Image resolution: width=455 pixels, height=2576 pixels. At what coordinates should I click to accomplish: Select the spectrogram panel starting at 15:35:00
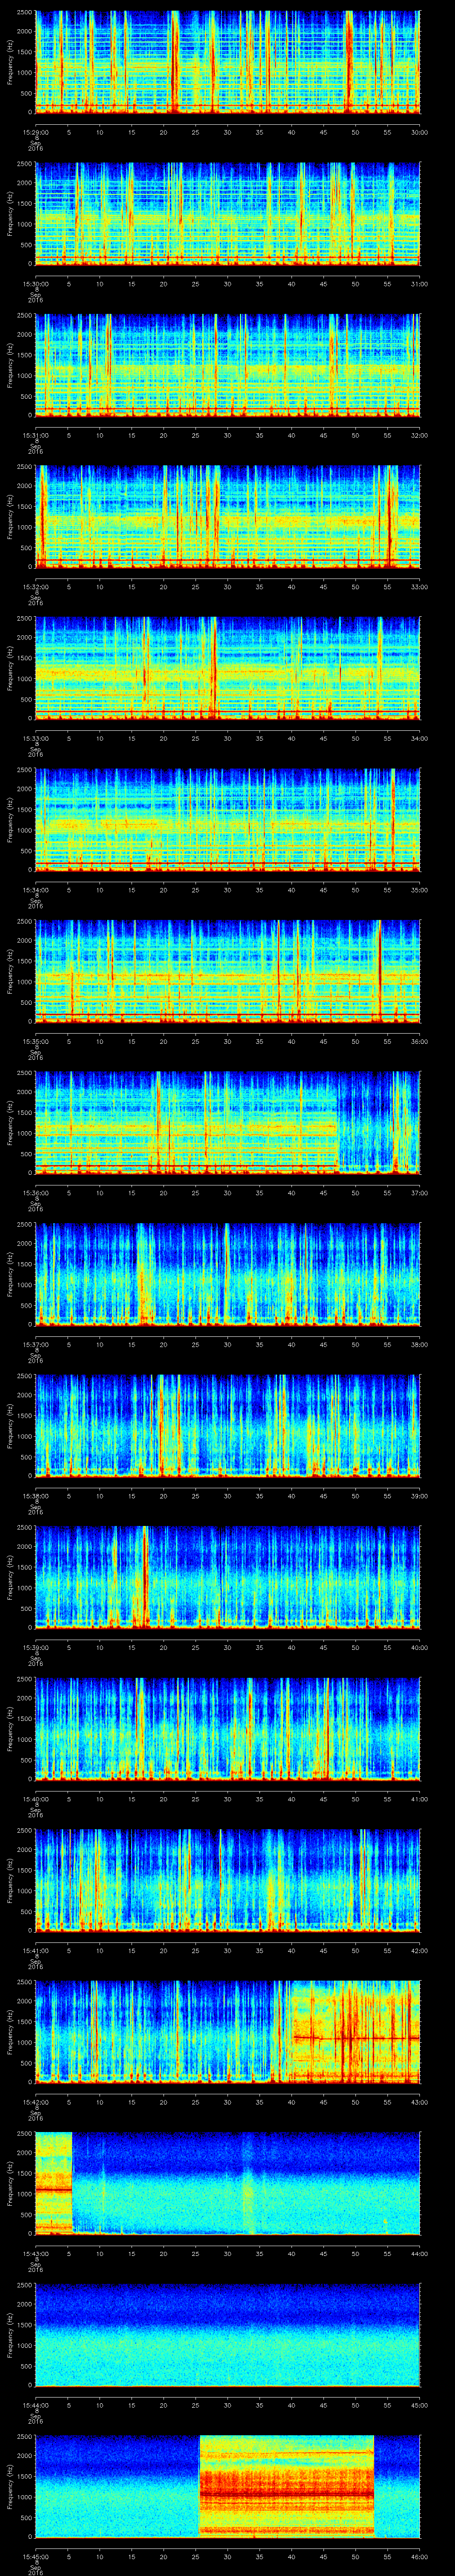click(228, 970)
